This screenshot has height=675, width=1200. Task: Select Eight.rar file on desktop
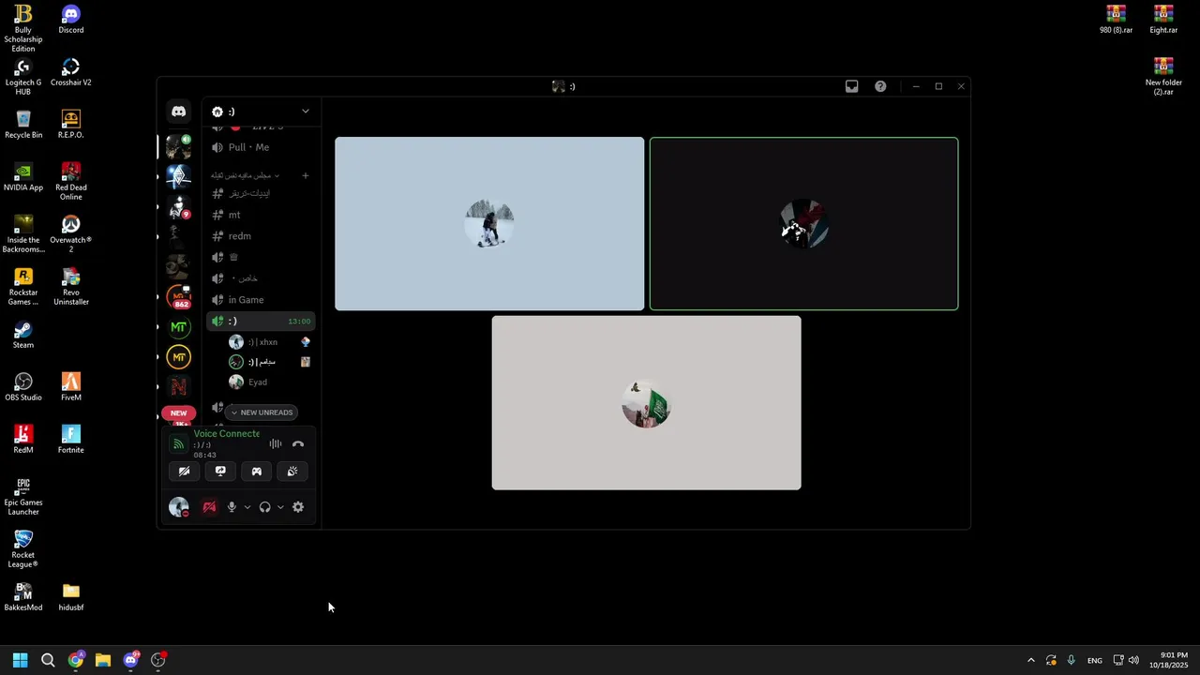point(1163,20)
